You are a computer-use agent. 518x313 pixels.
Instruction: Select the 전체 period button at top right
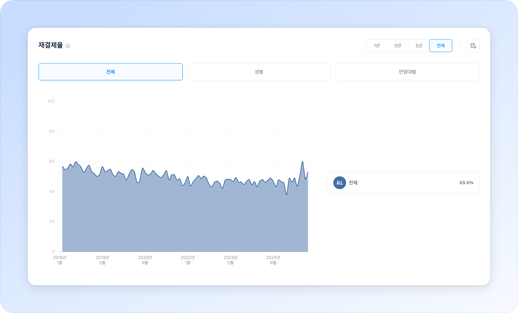pos(440,46)
